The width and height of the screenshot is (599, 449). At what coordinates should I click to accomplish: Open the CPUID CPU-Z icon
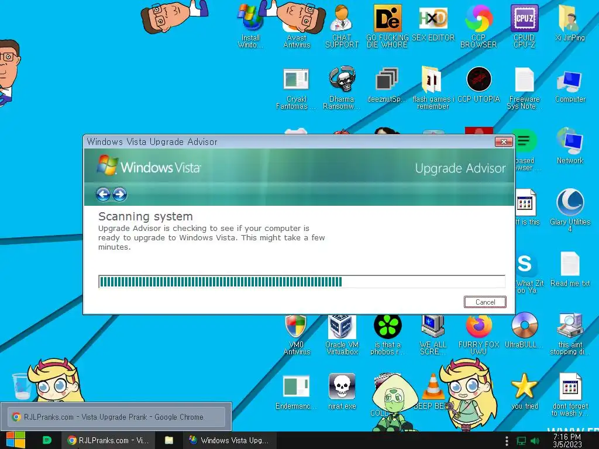[524, 26]
